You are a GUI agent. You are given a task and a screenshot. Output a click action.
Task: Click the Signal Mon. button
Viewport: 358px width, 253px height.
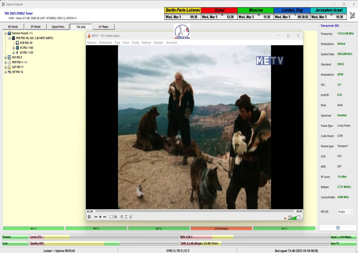tap(58, 26)
